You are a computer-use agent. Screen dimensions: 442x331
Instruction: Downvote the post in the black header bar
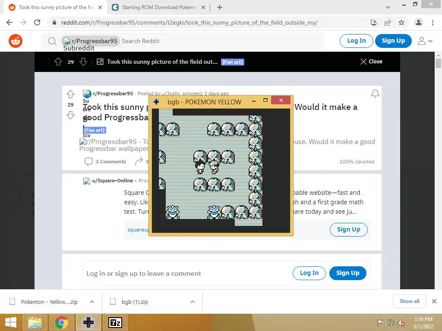(83, 62)
